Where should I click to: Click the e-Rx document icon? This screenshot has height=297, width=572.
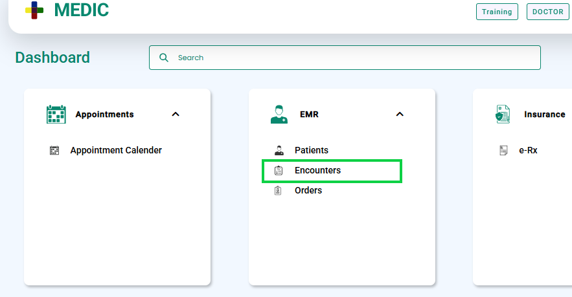[503, 150]
